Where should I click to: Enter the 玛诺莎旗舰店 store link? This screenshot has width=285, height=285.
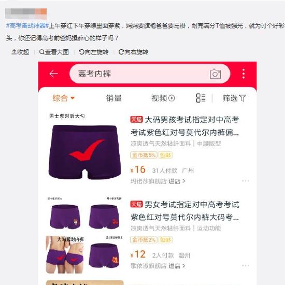point(158,181)
